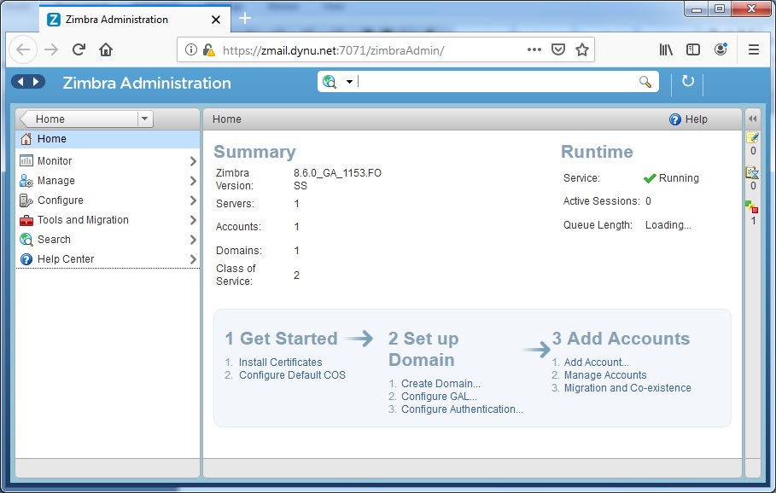Click the Help Center question mark icon
The height and width of the screenshot is (493, 776).
click(26, 259)
